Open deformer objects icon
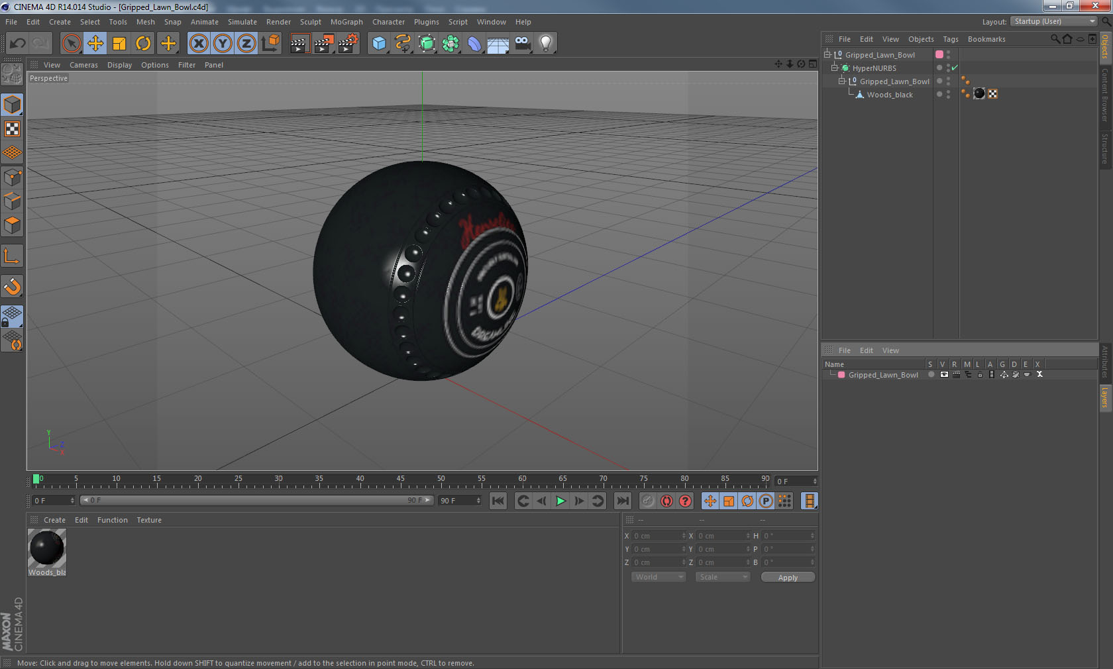 [474, 44]
